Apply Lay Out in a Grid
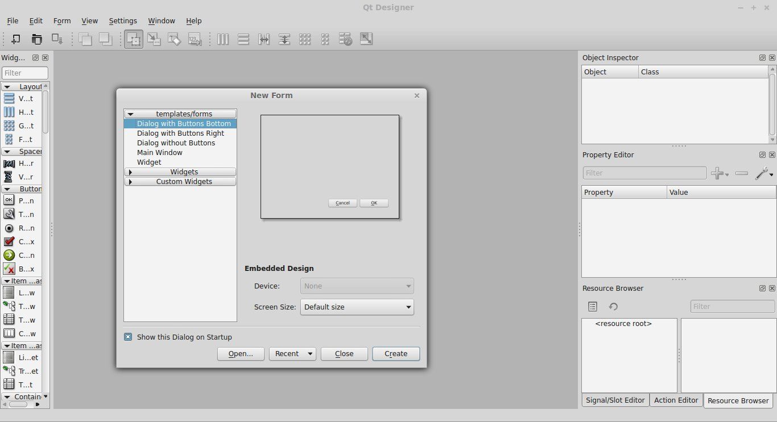Screen dimensions: 777x422 click(x=305, y=39)
